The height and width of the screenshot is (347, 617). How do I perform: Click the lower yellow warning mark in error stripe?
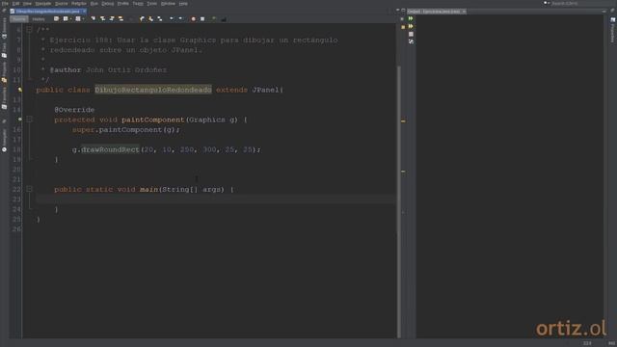pyautogui.click(x=403, y=172)
